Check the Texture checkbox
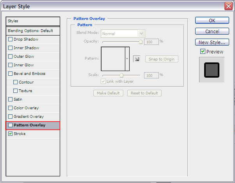 [16, 91]
